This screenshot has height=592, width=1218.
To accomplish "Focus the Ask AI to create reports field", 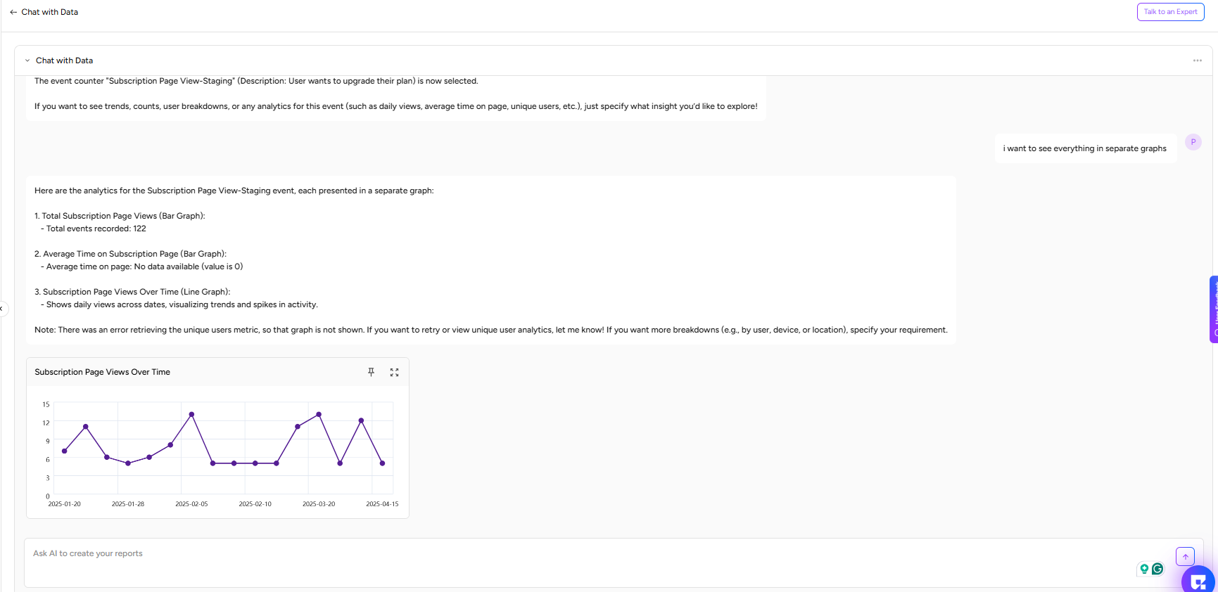I will coord(563,562).
